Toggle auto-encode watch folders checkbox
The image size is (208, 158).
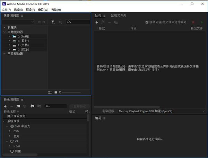pyautogui.click(x=147, y=22)
